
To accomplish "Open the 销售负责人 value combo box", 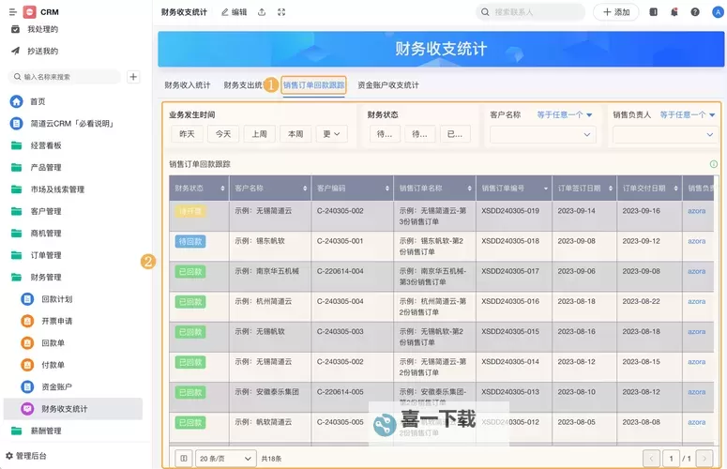I will [665, 134].
